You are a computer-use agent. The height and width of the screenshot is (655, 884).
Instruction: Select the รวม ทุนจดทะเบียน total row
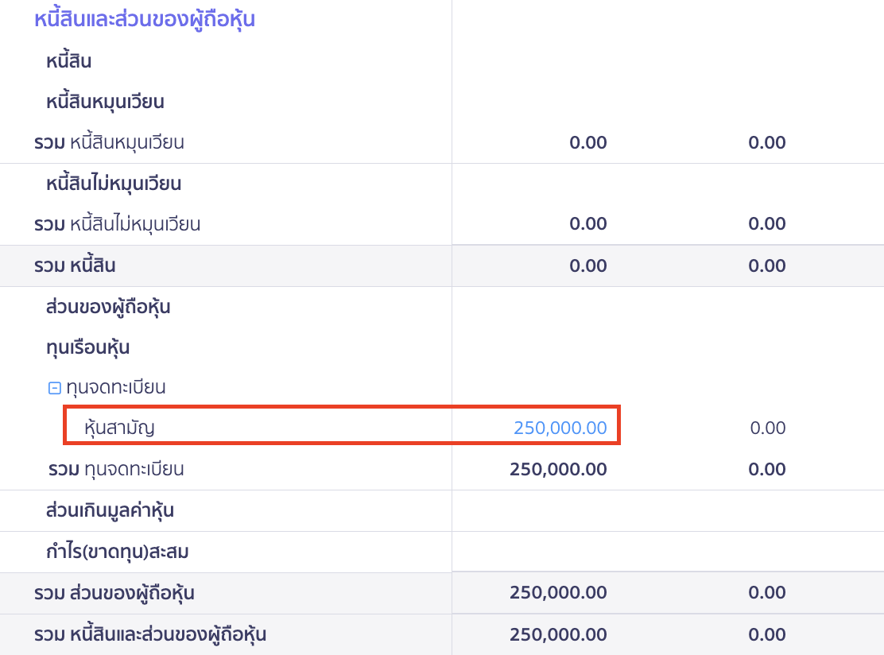click(123, 469)
